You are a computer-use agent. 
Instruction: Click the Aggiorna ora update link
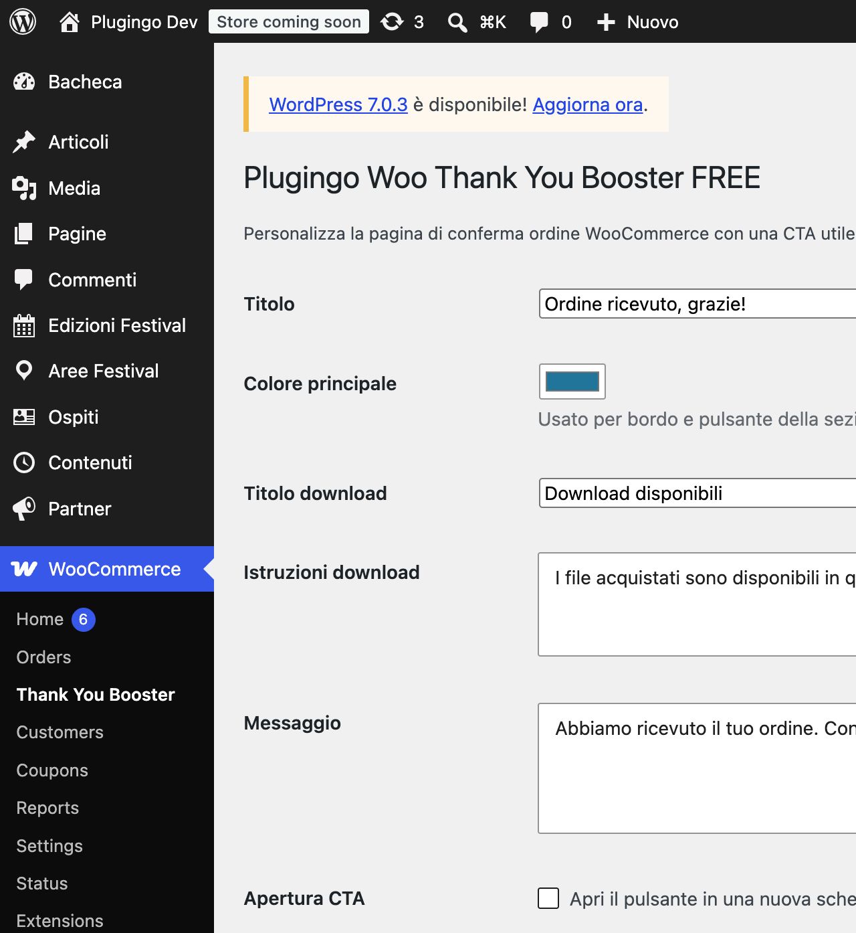[x=588, y=104]
